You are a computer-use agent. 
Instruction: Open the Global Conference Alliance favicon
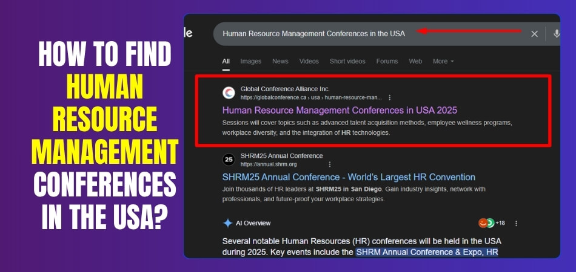[x=229, y=93]
